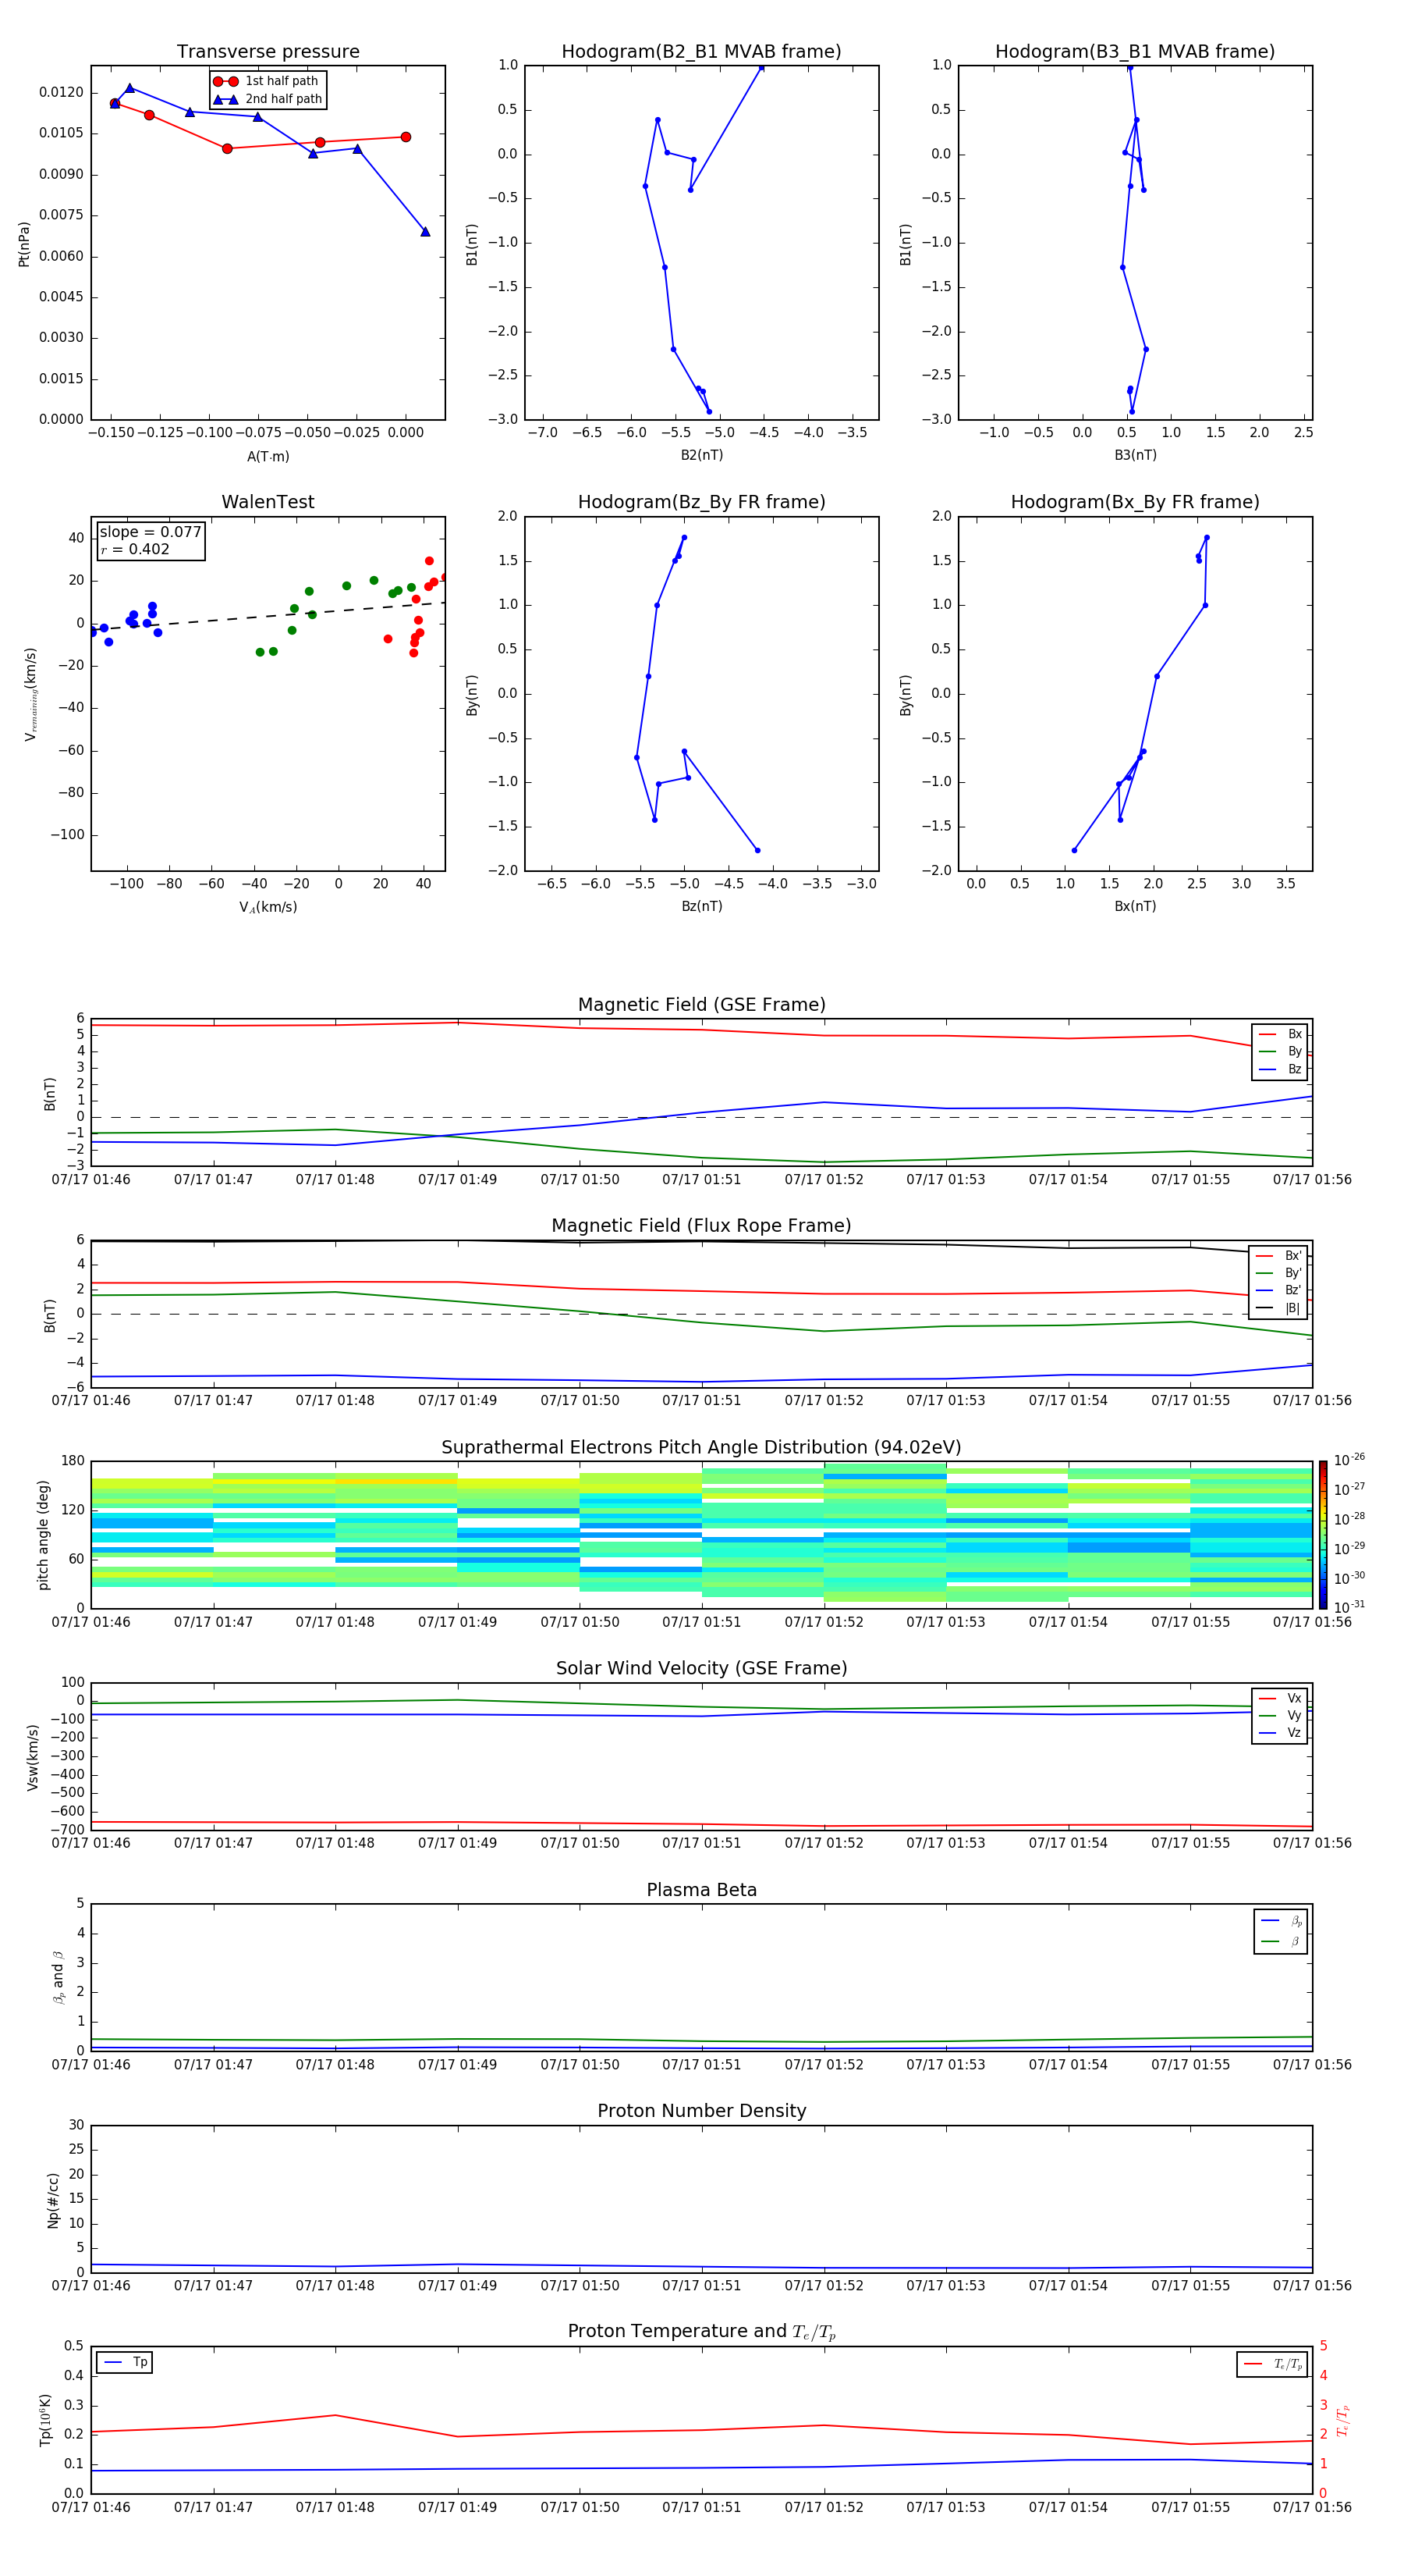Click the 'A(T·m)' axis label
1404x2576 pixels.
pyautogui.click(x=268, y=457)
